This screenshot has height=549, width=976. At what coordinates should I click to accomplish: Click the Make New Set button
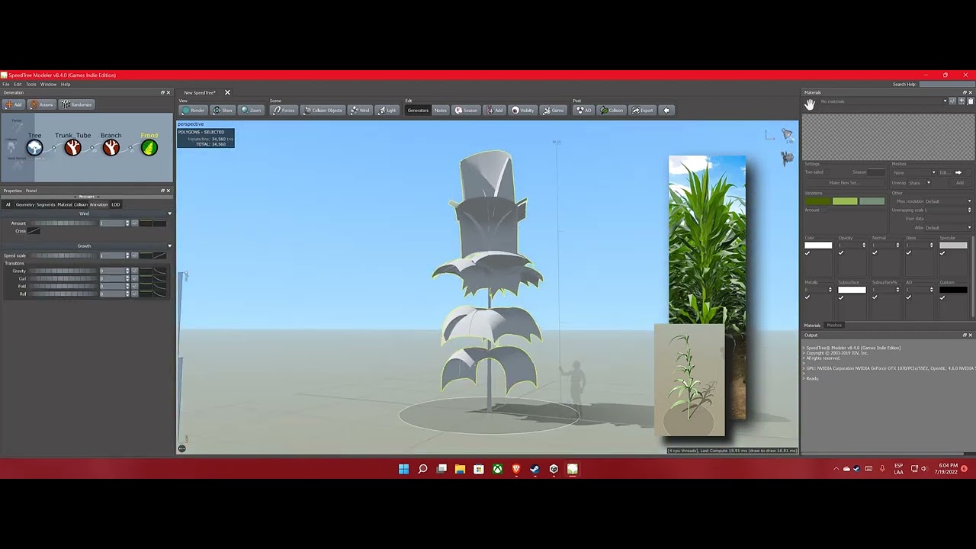click(x=845, y=183)
